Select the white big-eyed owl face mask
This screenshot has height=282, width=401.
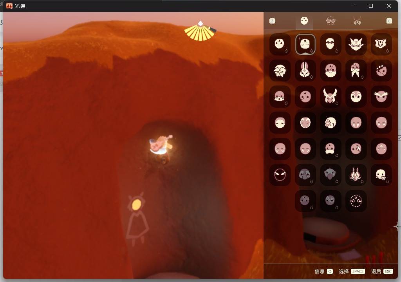pos(356,96)
